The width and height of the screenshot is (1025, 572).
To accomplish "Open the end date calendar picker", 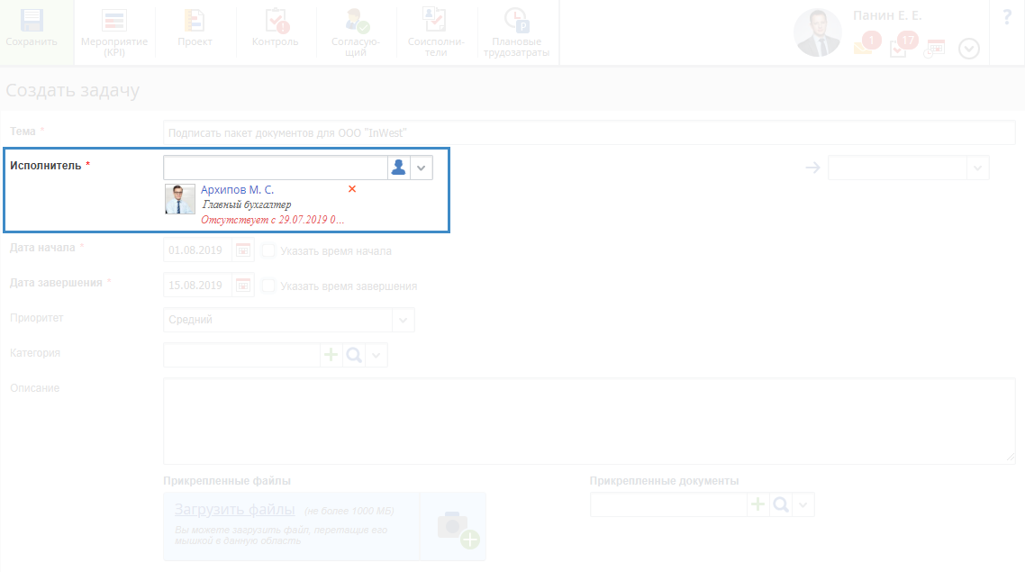I will [243, 286].
